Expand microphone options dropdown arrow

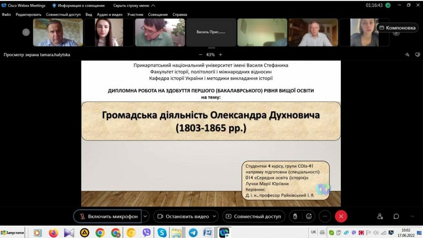click(145, 216)
